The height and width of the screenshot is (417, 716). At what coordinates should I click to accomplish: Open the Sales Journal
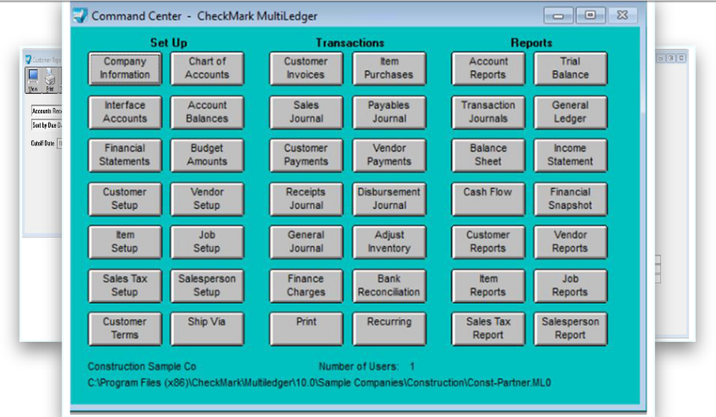coord(306,112)
